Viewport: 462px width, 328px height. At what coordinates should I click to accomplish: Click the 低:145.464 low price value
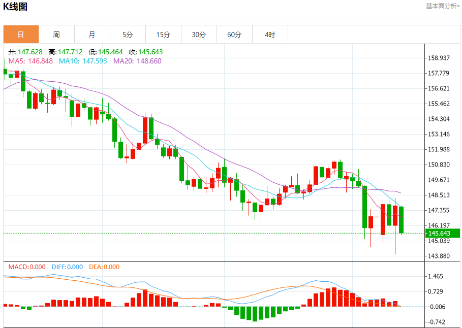pos(106,52)
